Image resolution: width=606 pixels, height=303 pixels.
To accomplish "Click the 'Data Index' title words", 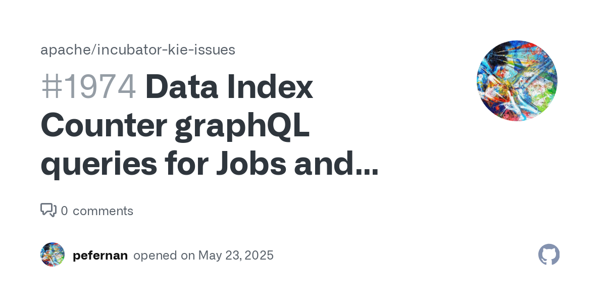I will tap(230, 87).
